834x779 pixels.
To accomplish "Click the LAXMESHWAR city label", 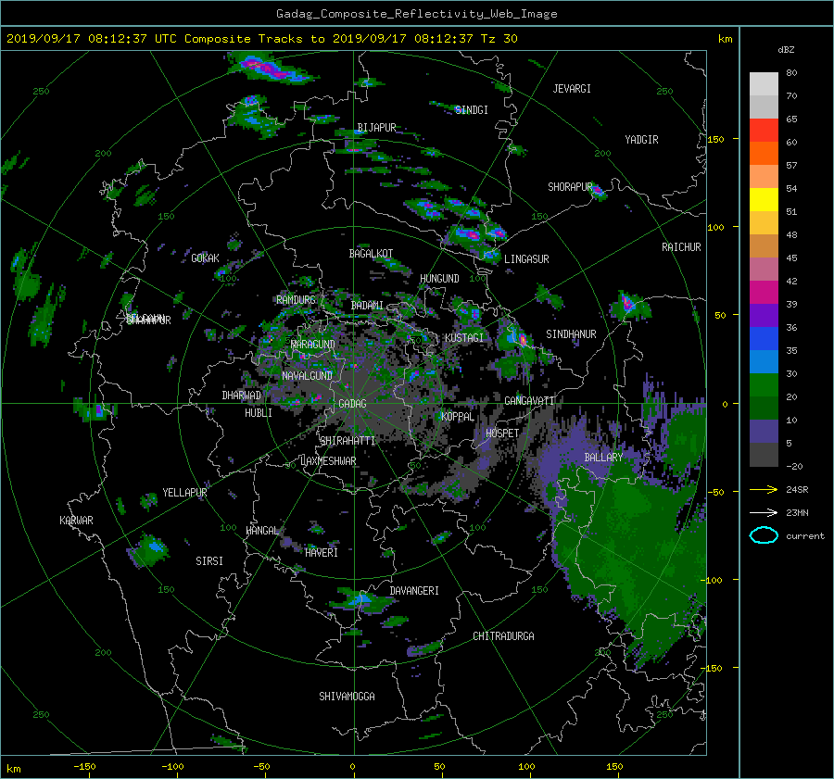I will pos(328,461).
